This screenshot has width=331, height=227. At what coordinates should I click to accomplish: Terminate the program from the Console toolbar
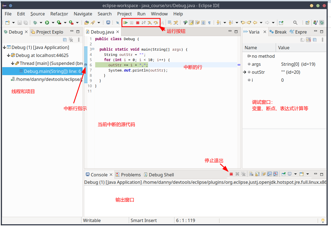point(231,174)
